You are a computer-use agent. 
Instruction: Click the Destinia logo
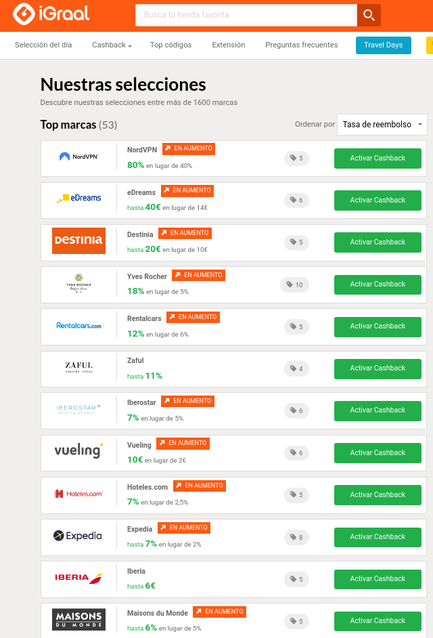78,240
